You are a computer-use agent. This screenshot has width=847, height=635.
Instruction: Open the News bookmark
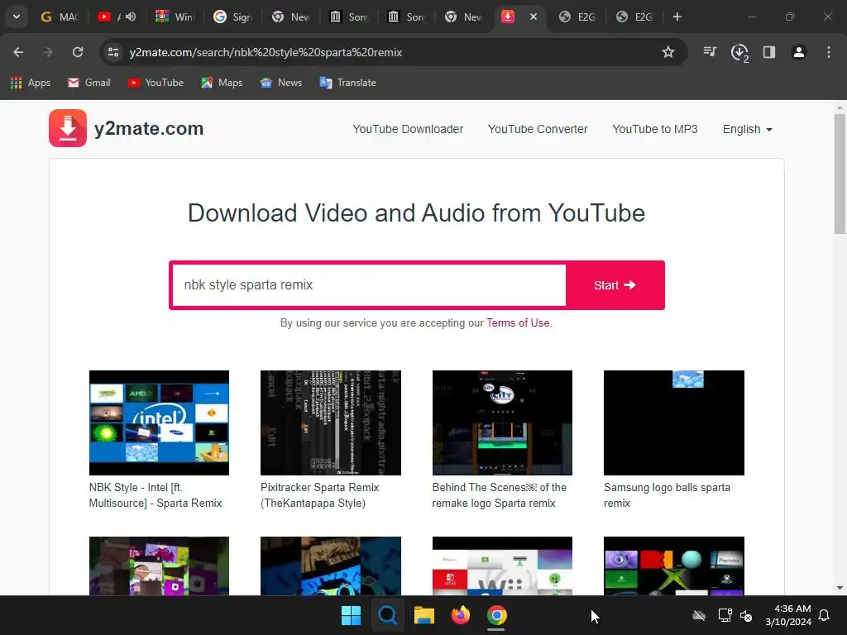(x=281, y=83)
